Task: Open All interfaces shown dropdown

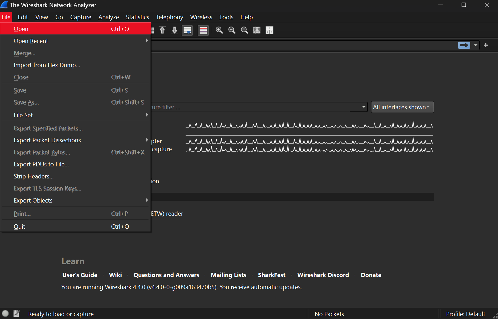Action: tap(402, 107)
